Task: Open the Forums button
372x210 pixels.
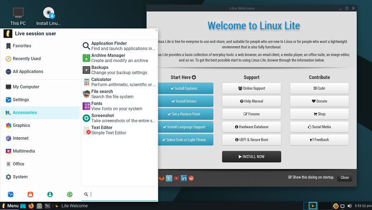Action: point(251,114)
